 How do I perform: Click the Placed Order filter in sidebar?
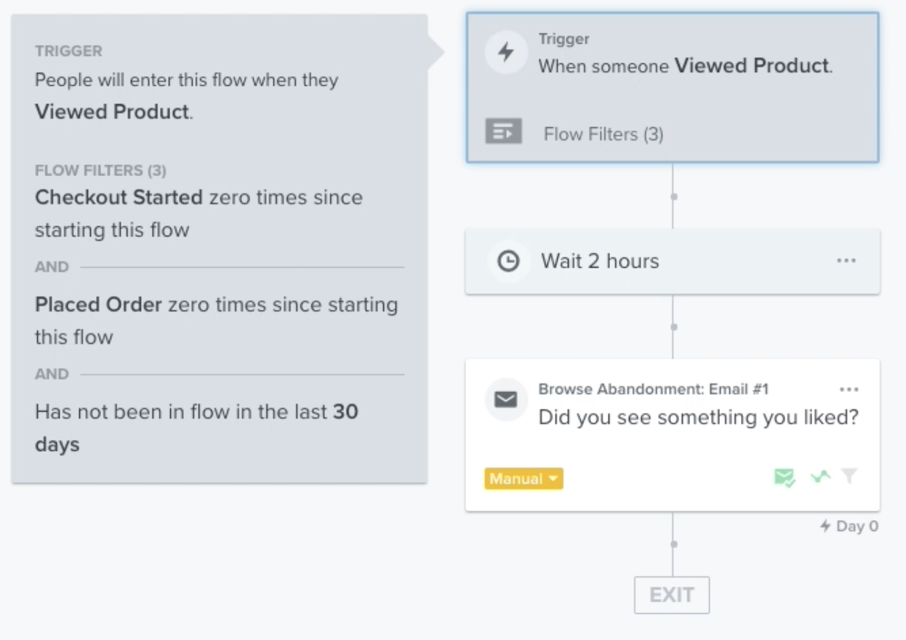(98, 305)
